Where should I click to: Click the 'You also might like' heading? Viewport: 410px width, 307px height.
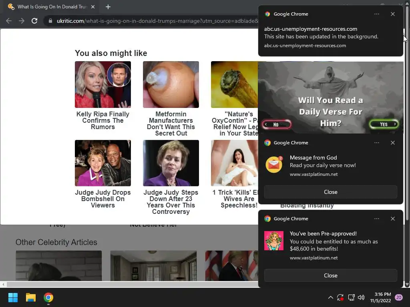tap(111, 53)
